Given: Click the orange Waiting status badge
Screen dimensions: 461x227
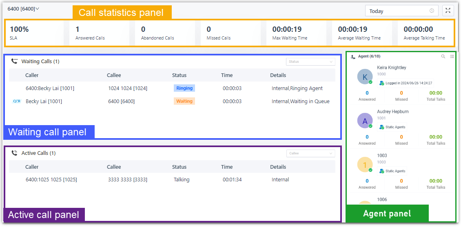Looking at the screenshot, I should (184, 101).
